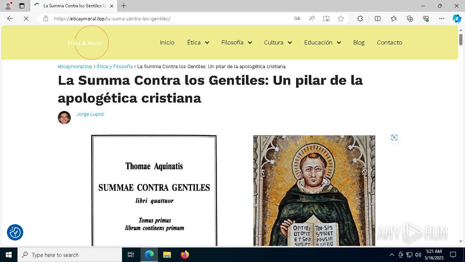The height and width of the screenshot is (262, 465).
Task: Click the article title heading text
Action: coord(210,89)
